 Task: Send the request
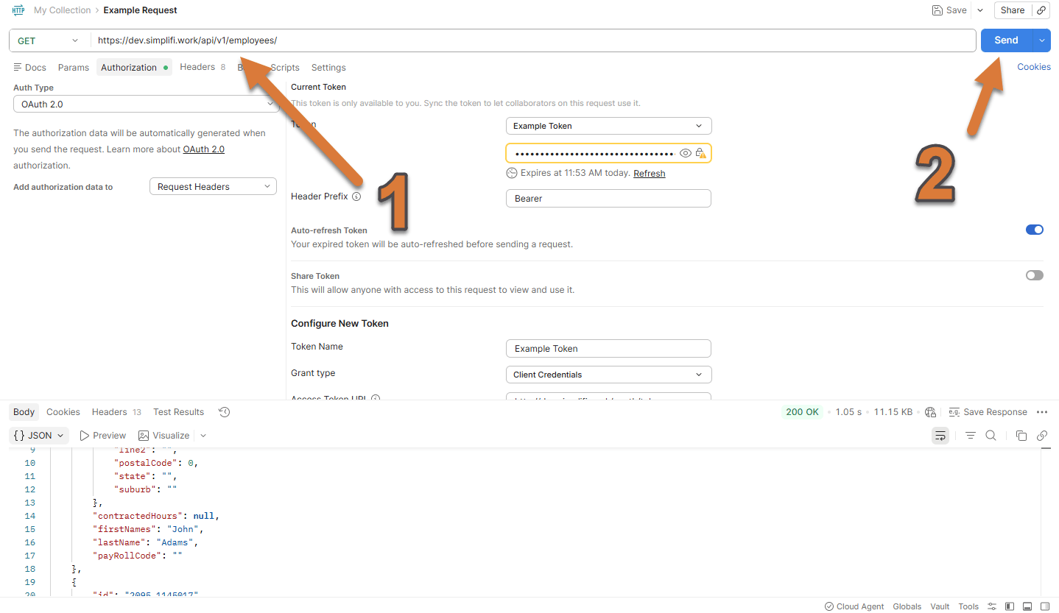point(1006,40)
